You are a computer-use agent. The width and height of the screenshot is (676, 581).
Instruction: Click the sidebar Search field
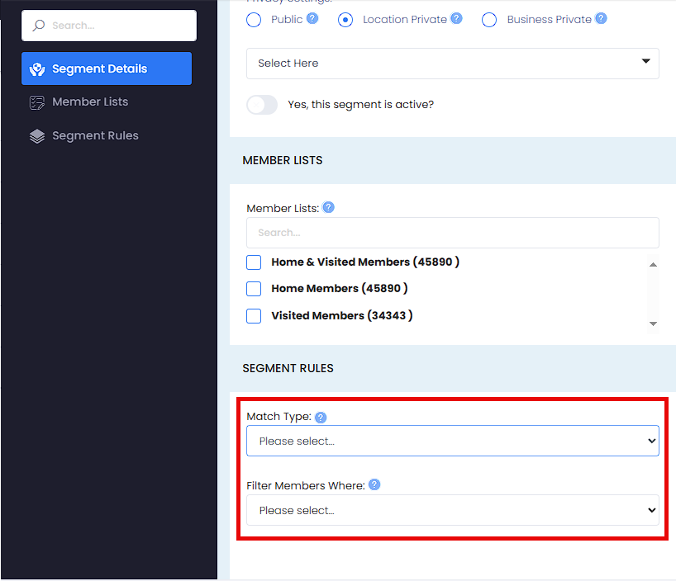click(x=109, y=26)
